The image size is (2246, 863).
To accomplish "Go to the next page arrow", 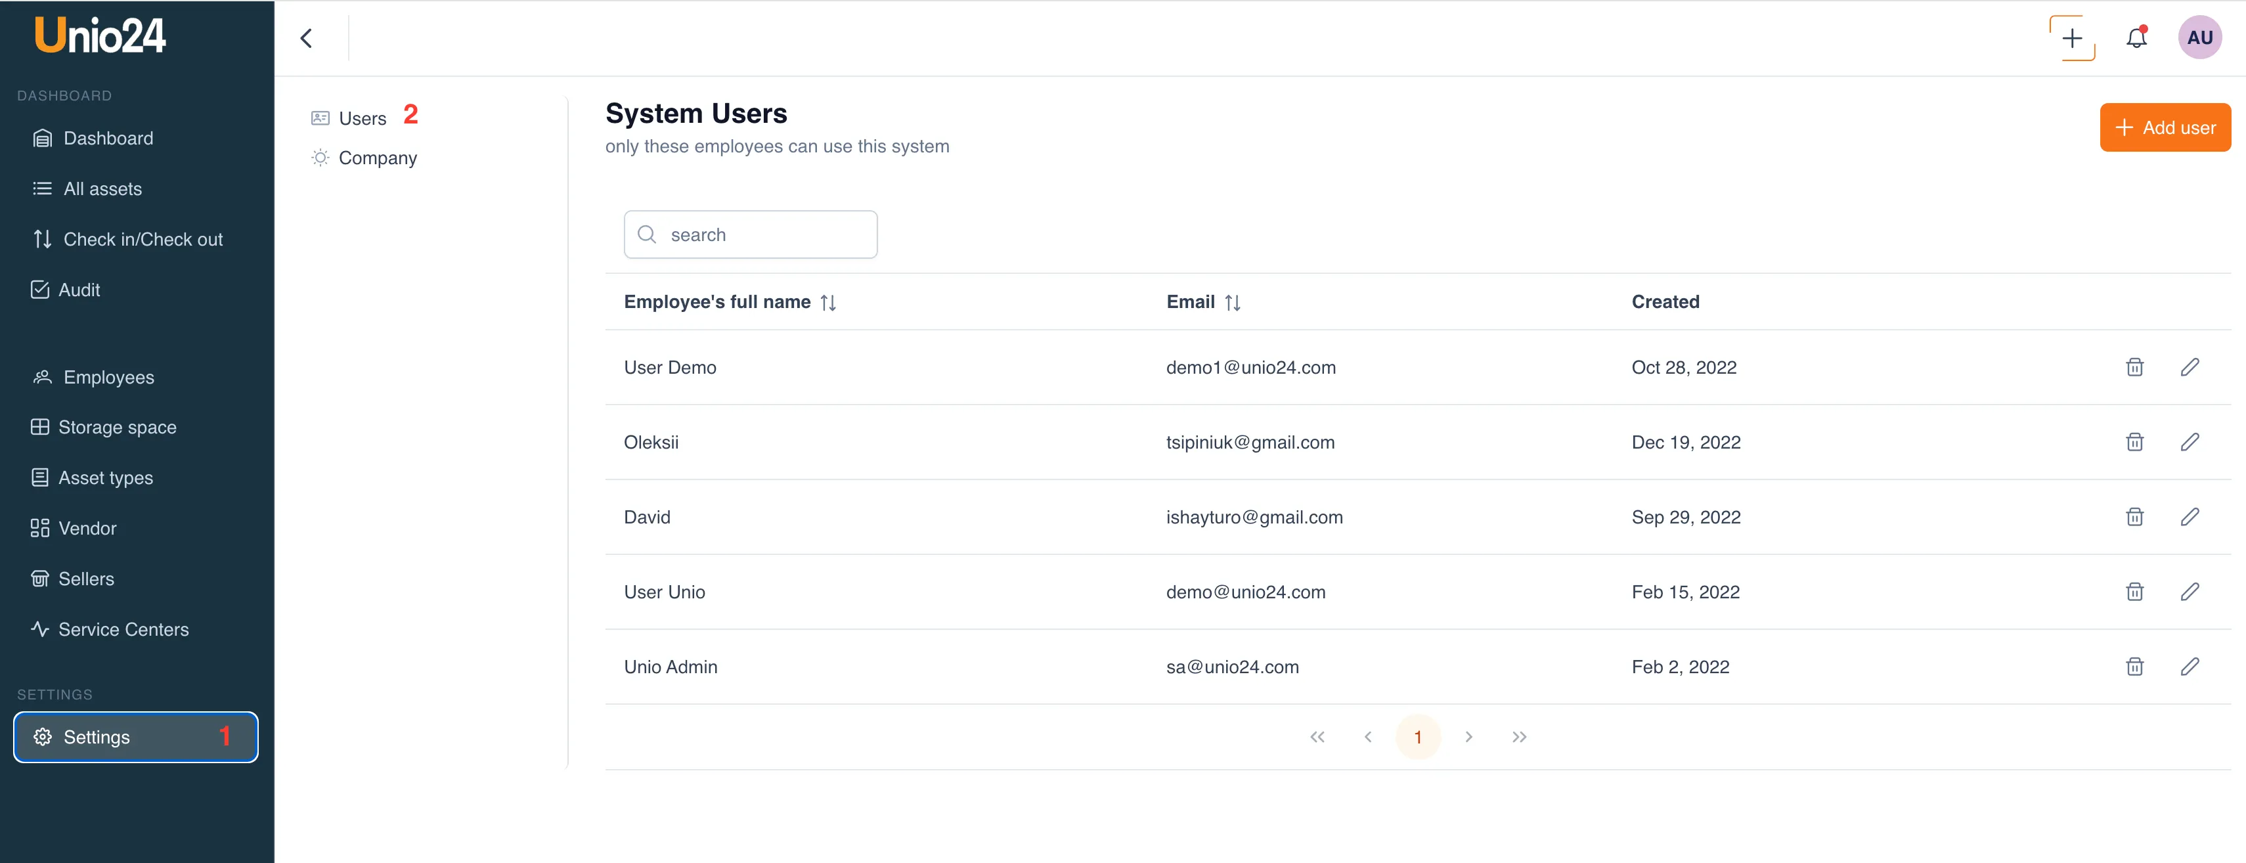I will click(x=1468, y=738).
